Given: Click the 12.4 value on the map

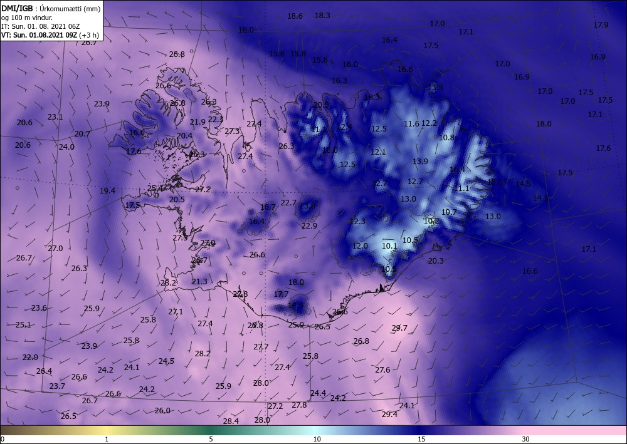Looking at the screenshot, I should [x=345, y=126].
